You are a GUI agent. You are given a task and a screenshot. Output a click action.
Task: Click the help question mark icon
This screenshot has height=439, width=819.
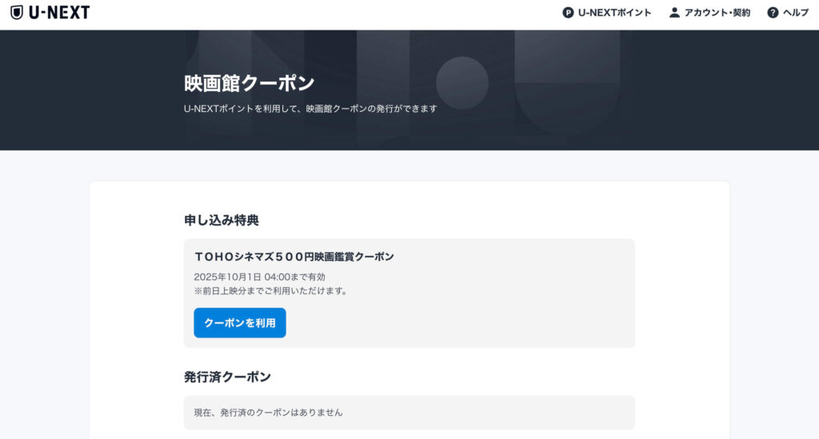pyautogui.click(x=773, y=13)
